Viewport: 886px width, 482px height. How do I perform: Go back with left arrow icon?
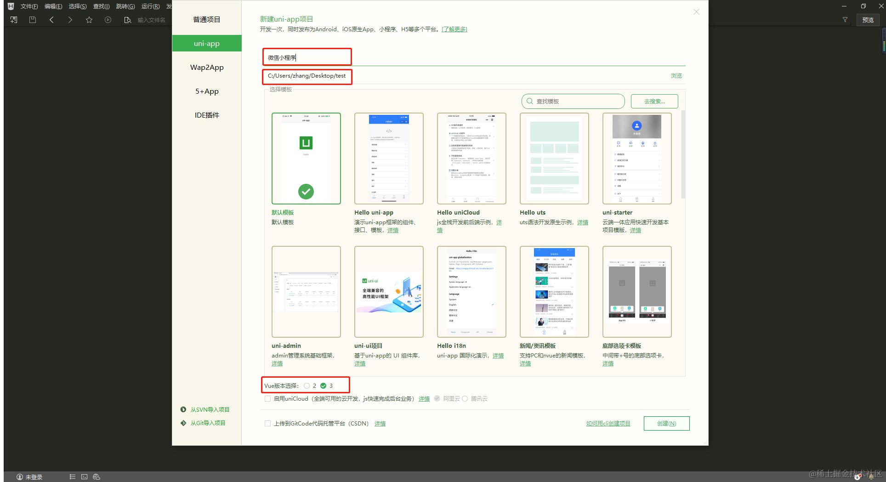[x=51, y=20]
